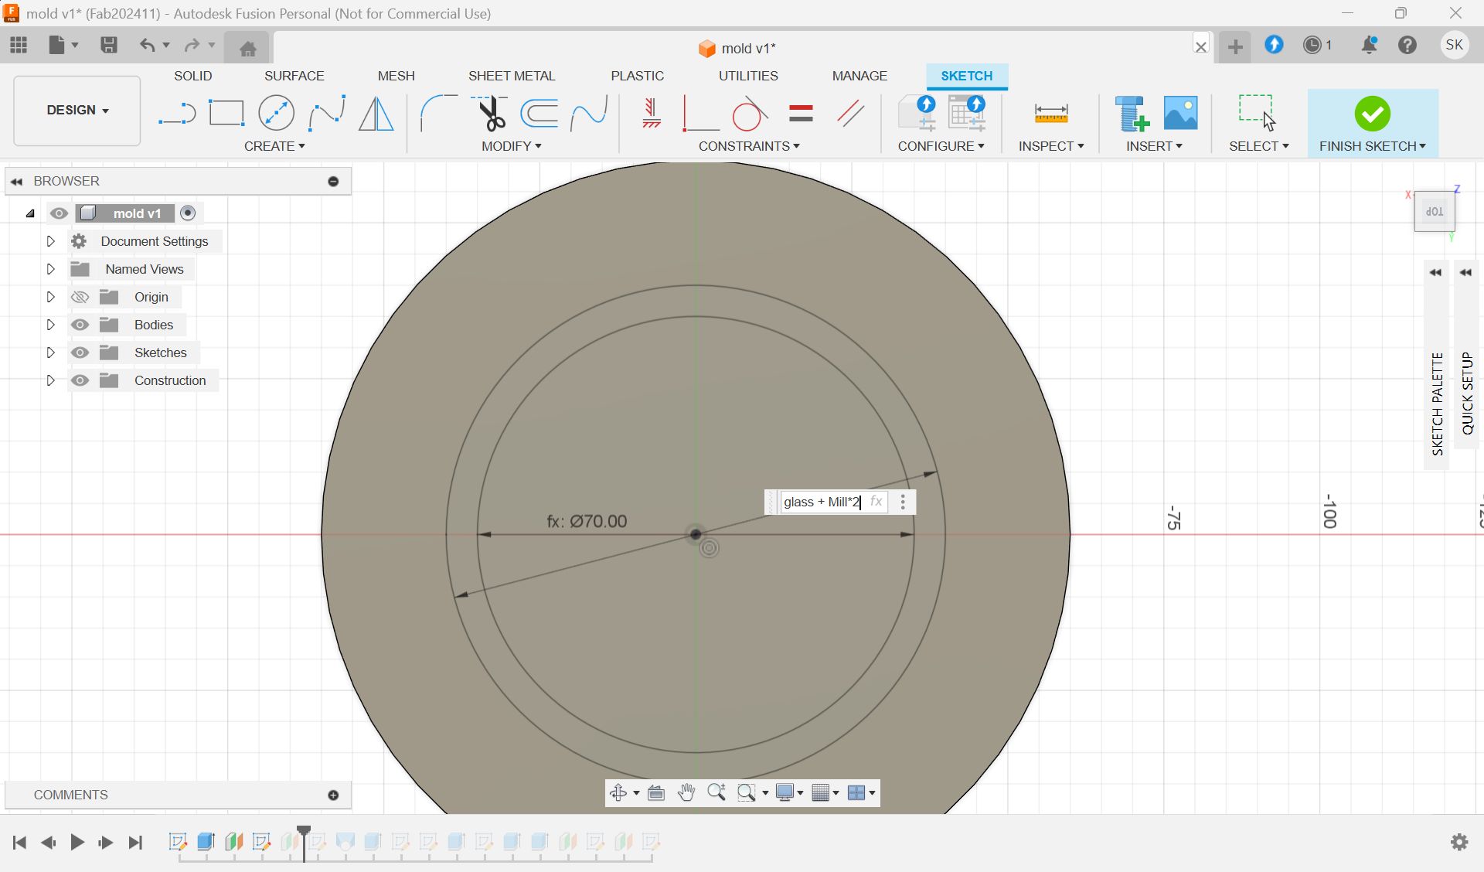Click the Save icon
Viewport: 1484px width, 872px height.
click(x=109, y=45)
